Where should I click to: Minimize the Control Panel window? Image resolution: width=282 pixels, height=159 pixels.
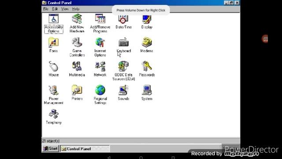[226, 3]
